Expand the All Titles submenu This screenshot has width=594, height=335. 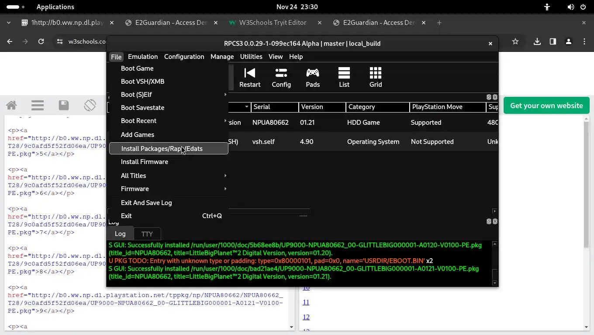tap(225, 176)
